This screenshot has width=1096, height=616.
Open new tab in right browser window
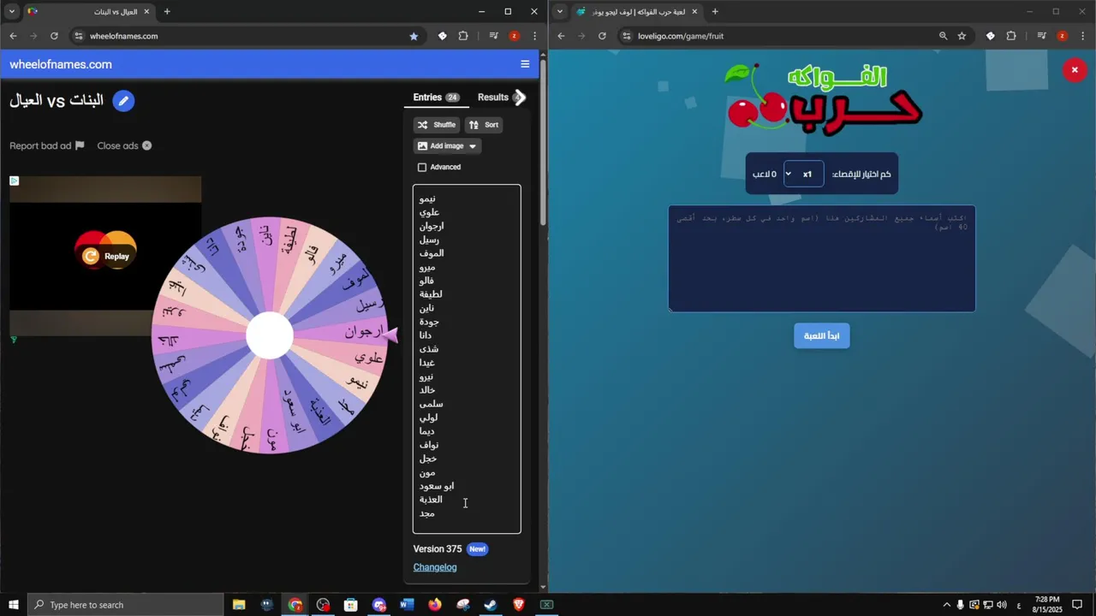point(715,12)
